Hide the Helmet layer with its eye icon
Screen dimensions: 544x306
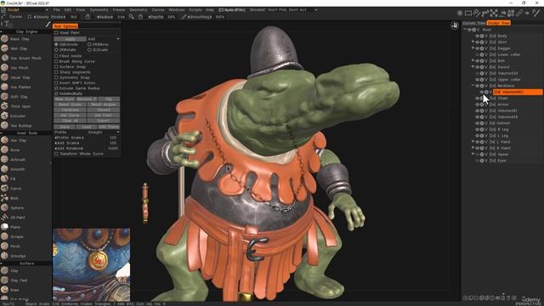(x=478, y=123)
